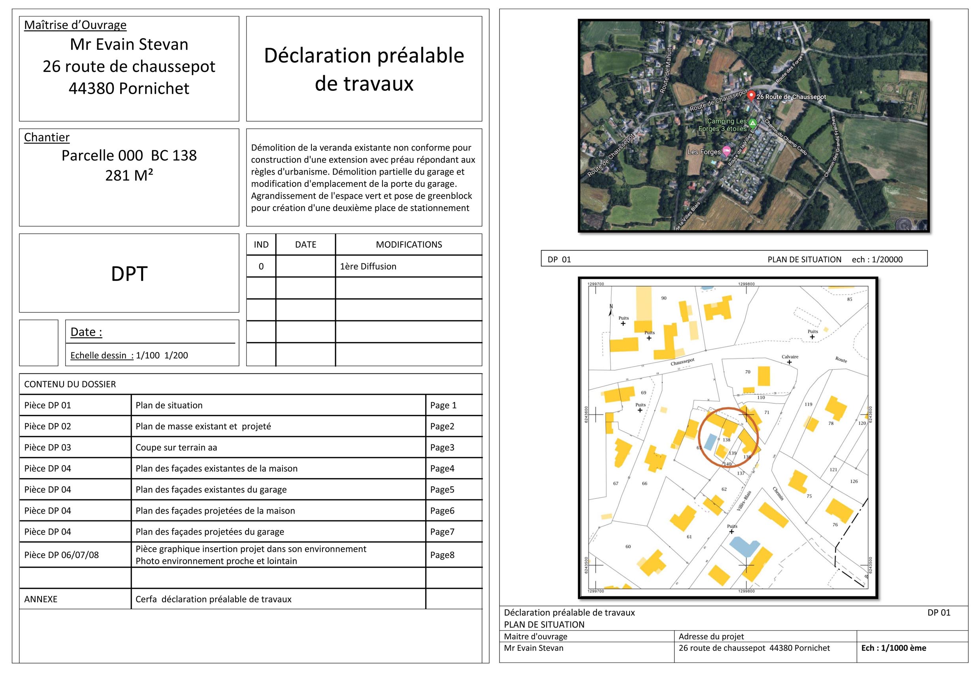Click 'ech : 1/20000' in the map caption

click(x=877, y=260)
